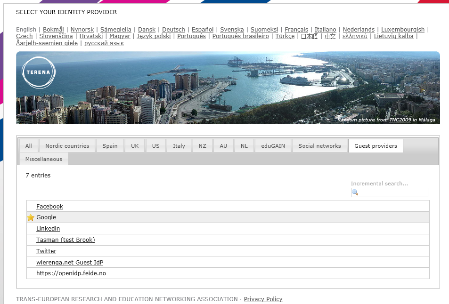Switch to the AU tab

tap(223, 146)
